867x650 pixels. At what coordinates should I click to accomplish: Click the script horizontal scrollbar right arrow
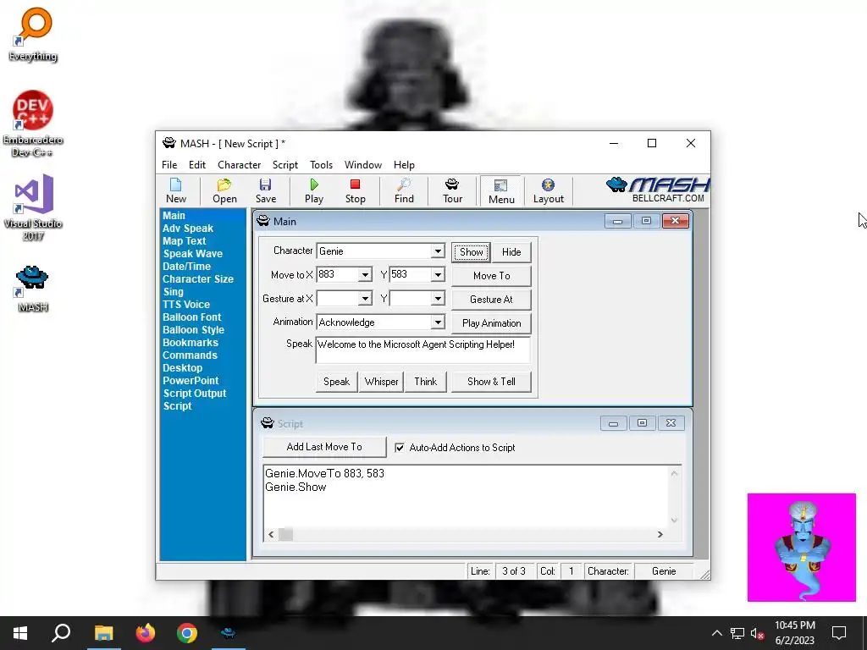pyautogui.click(x=660, y=535)
